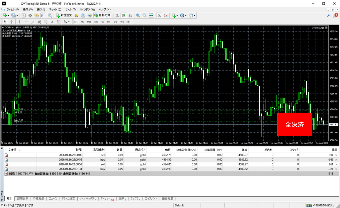The width and height of the screenshot is (340, 208).
Task: Select the H1 timeframe button
Action: coord(102,22)
